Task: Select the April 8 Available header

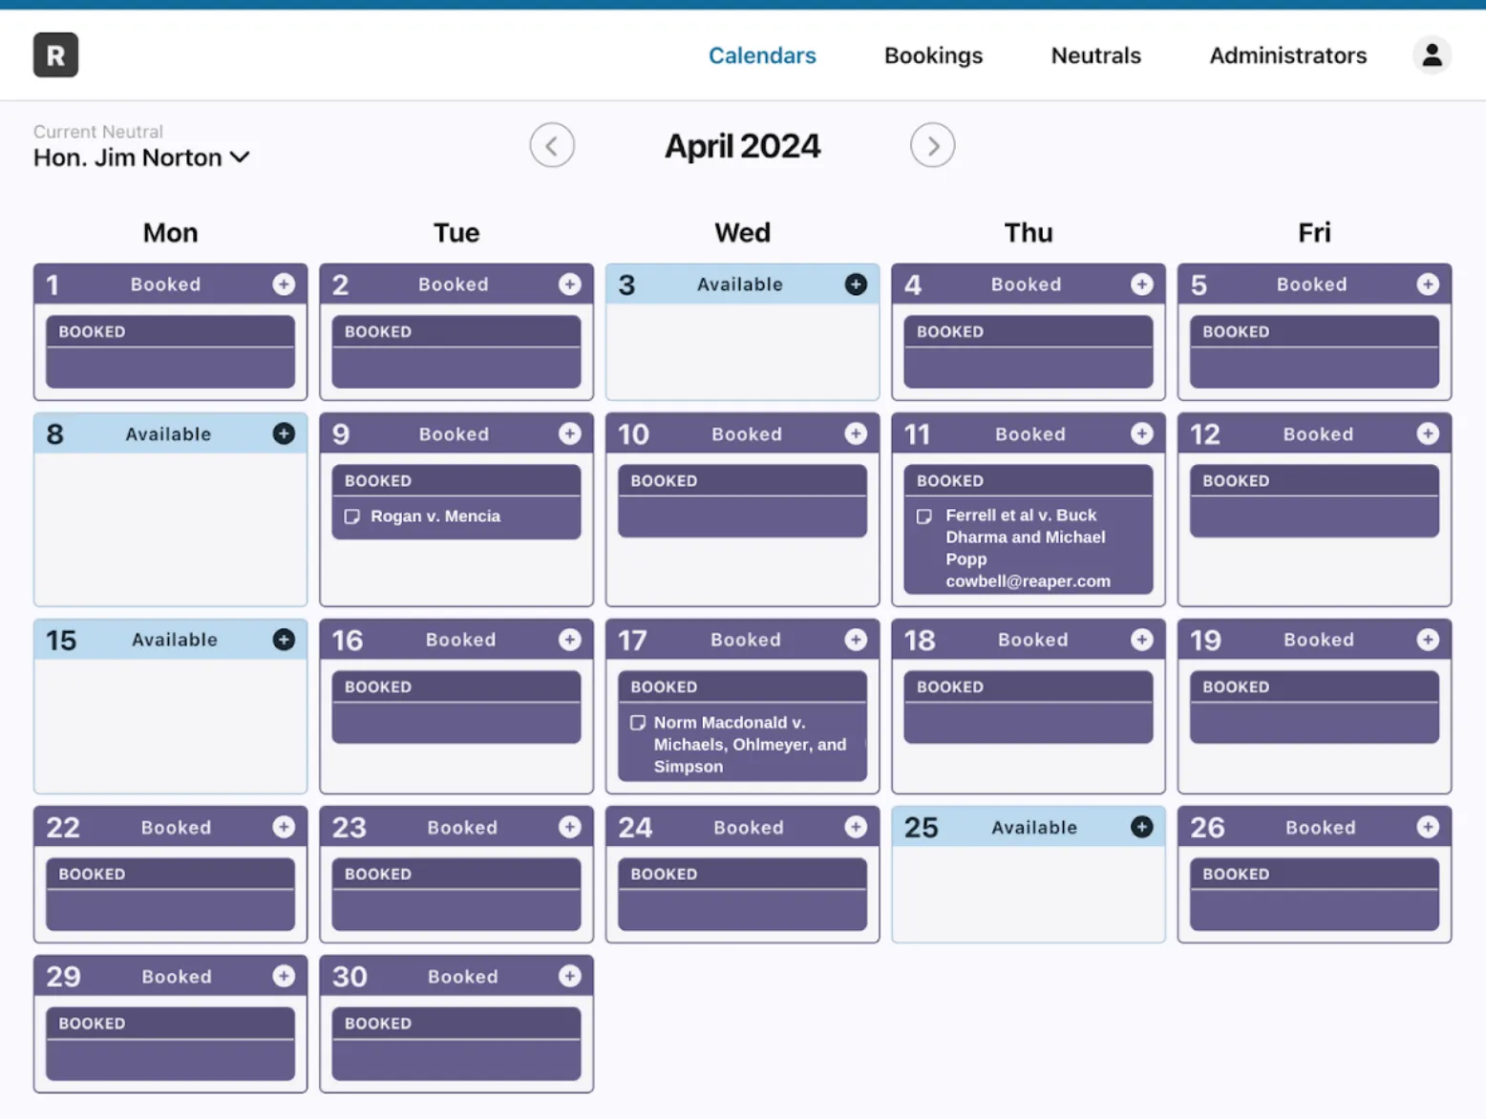Action: pos(170,433)
